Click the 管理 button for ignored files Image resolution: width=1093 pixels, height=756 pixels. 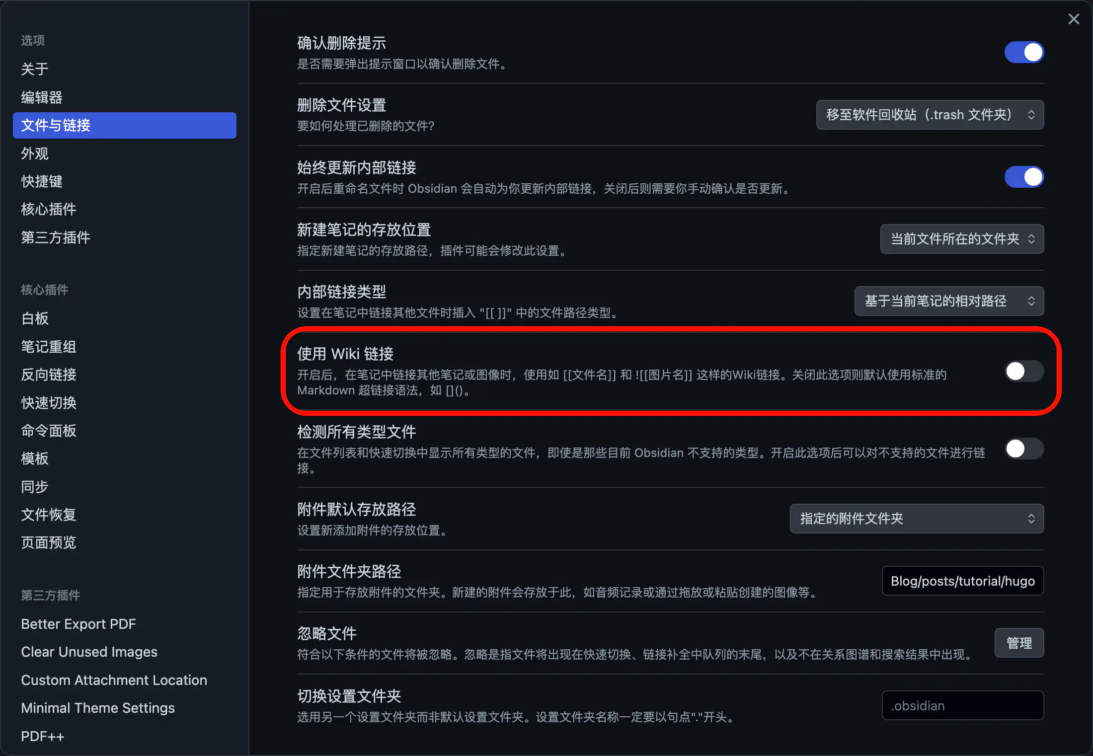1018,643
